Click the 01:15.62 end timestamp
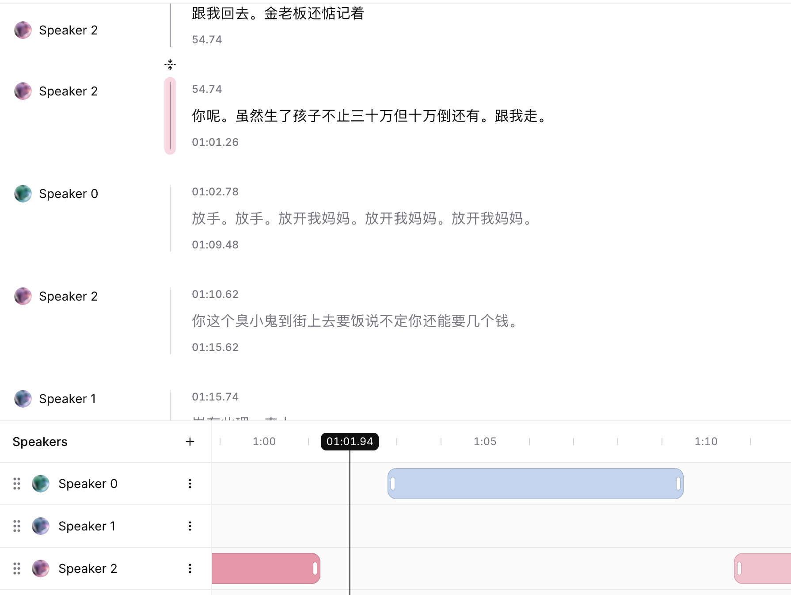The height and width of the screenshot is (595, 791). (x=215, y=347)
